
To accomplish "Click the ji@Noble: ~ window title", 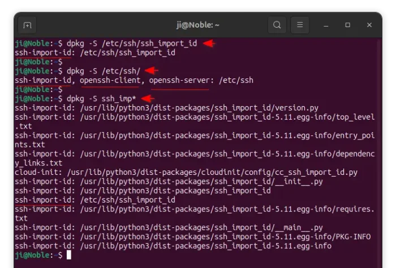I will [198, 25].
